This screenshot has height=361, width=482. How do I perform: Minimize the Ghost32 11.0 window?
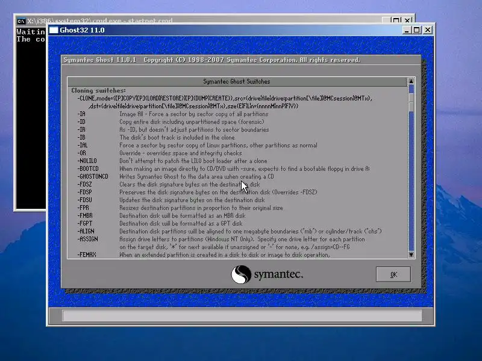[407, 30]
